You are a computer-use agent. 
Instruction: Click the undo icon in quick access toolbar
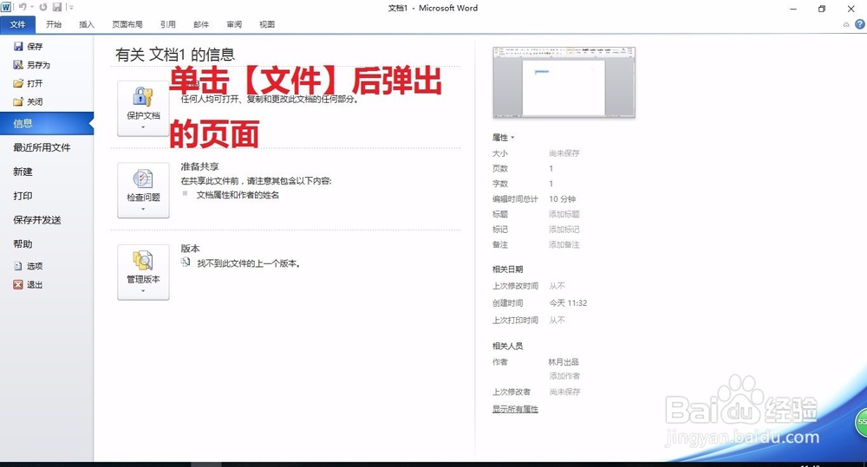coord(23,7)
